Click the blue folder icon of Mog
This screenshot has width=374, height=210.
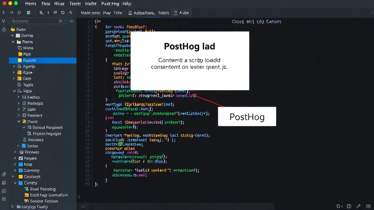coord(21,164)
